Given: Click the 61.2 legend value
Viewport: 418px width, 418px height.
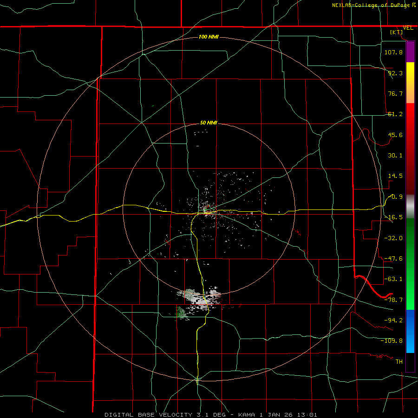Looking at the screenshot, I should (x=395, y=114).
